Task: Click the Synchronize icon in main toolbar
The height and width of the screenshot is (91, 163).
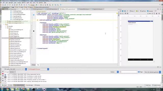Action: [5, 5]
